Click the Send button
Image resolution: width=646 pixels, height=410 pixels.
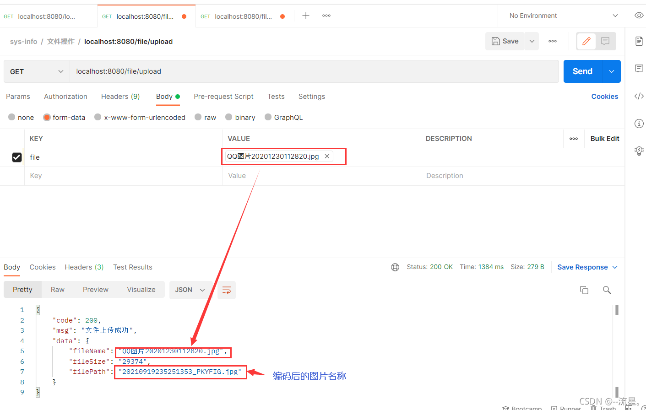pyautogui.click(x=582, y=71)
